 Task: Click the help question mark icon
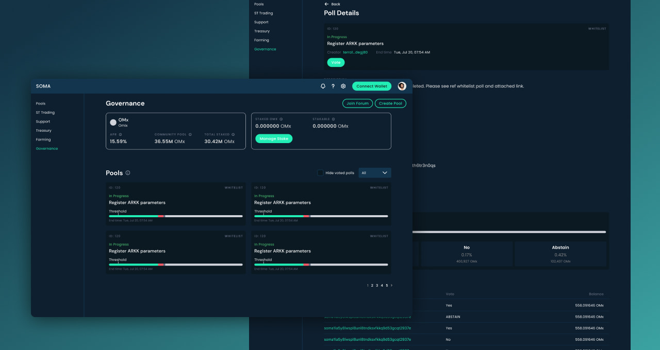(333, 86)
